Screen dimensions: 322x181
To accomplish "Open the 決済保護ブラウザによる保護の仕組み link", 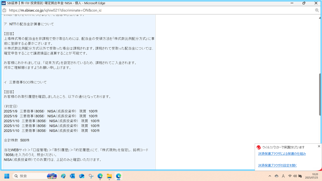I will point(282,154).
